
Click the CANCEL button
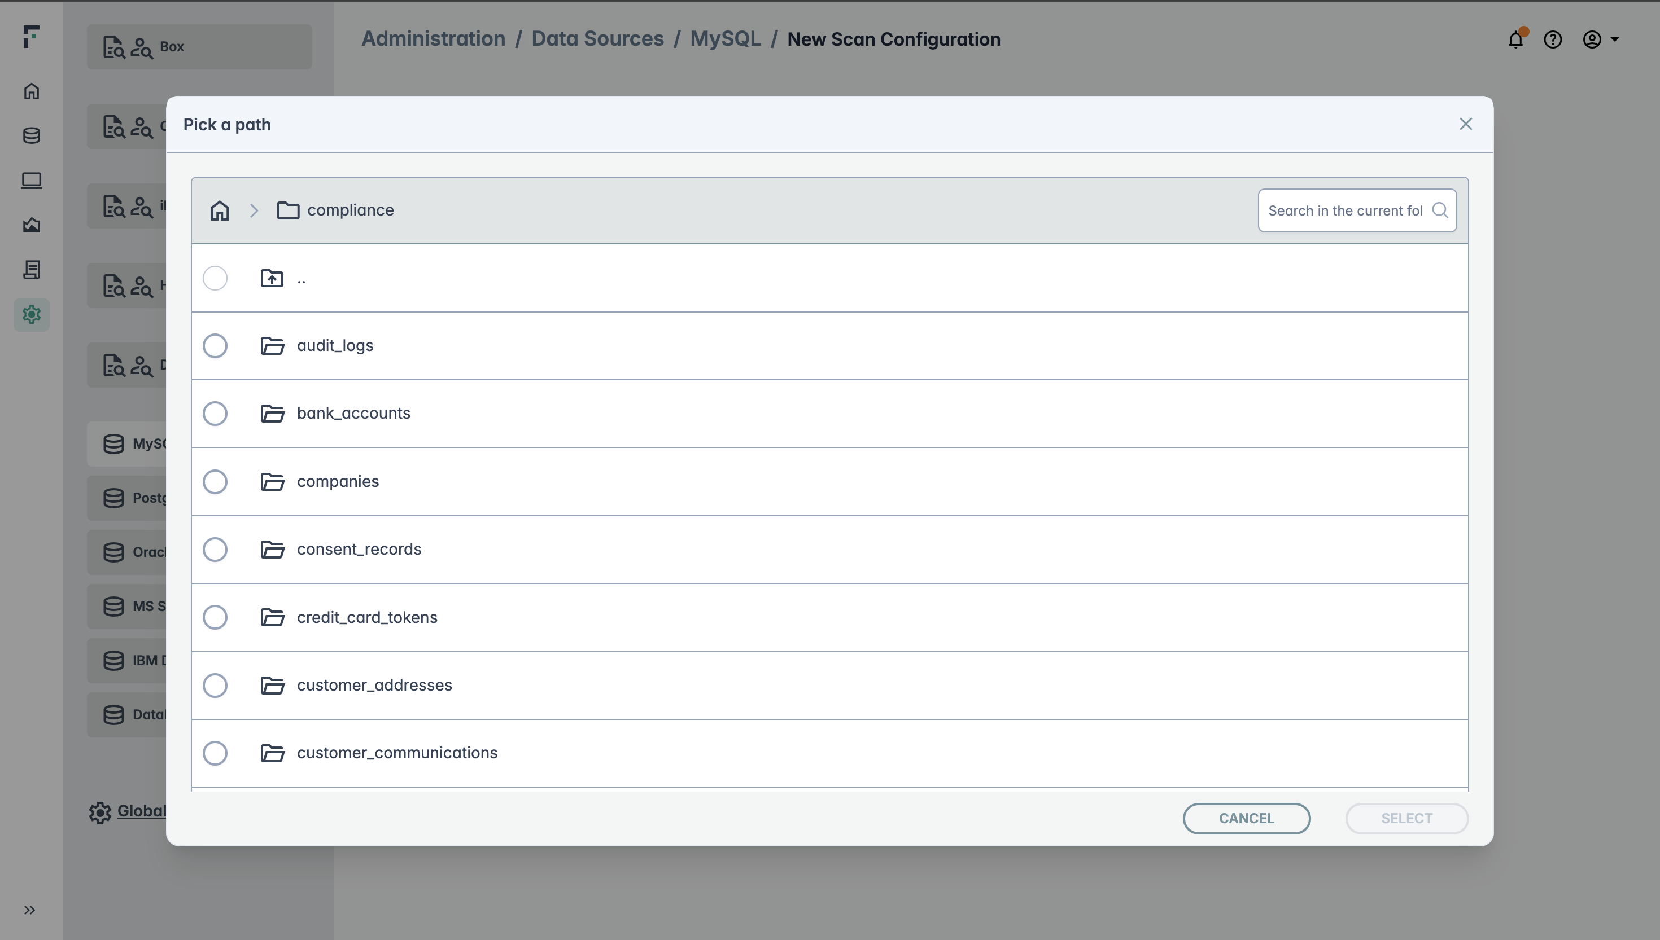1246,819
